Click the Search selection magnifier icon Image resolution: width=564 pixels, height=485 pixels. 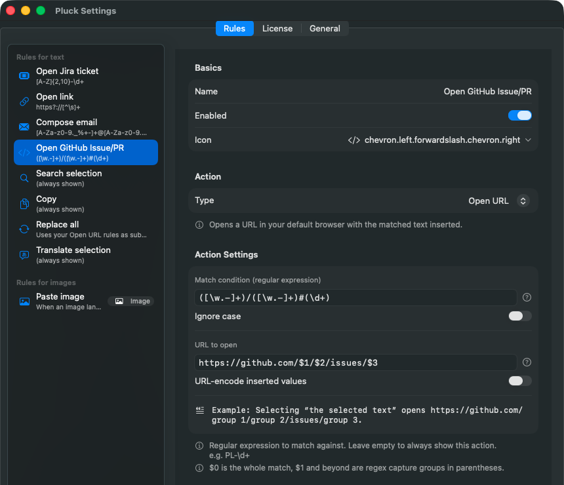[x=24, y=178]
